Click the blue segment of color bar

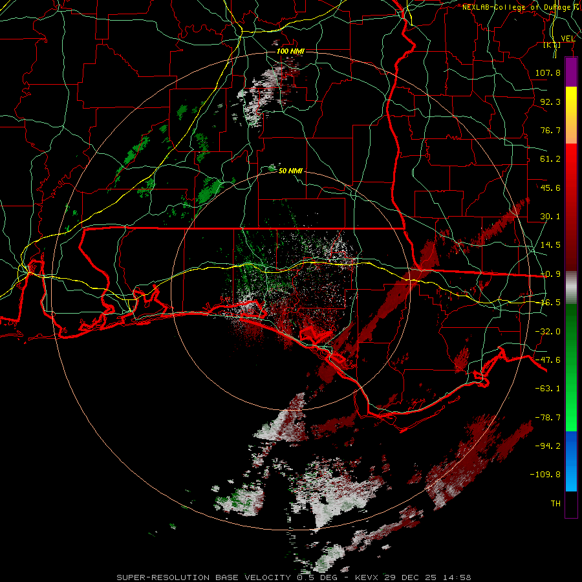[571, 461]
